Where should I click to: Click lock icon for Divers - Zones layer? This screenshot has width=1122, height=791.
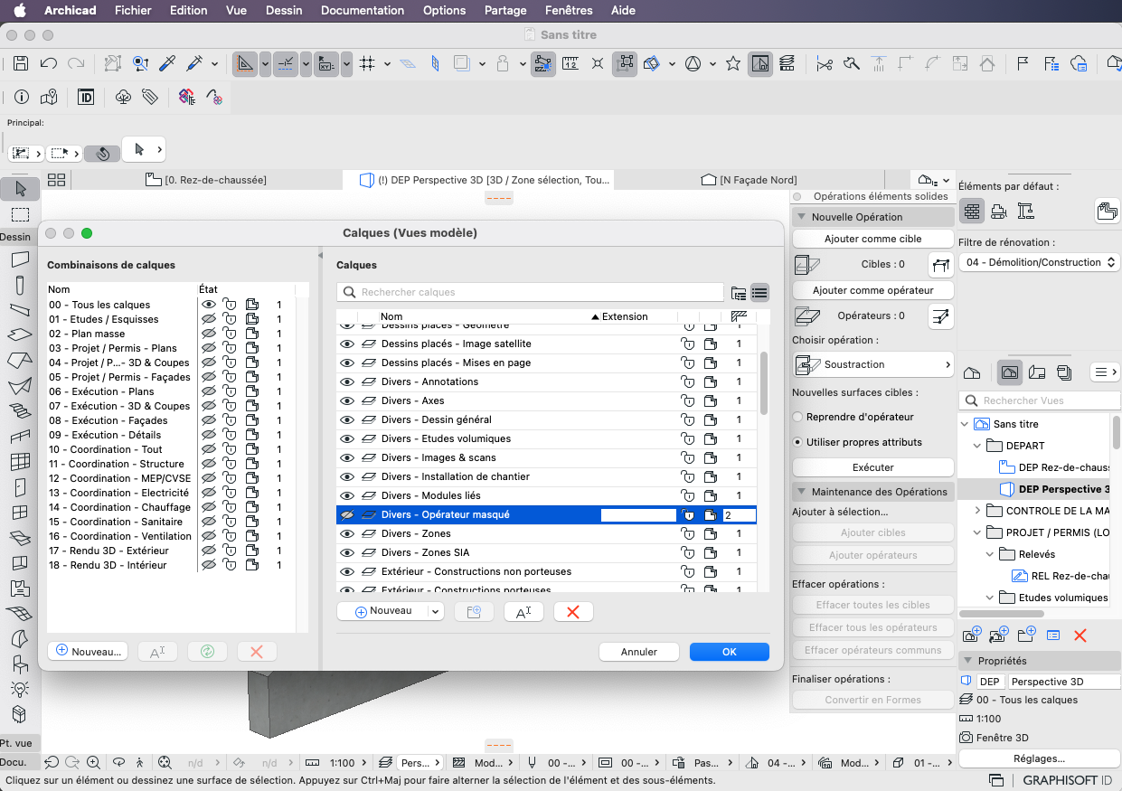pos(688,533)
